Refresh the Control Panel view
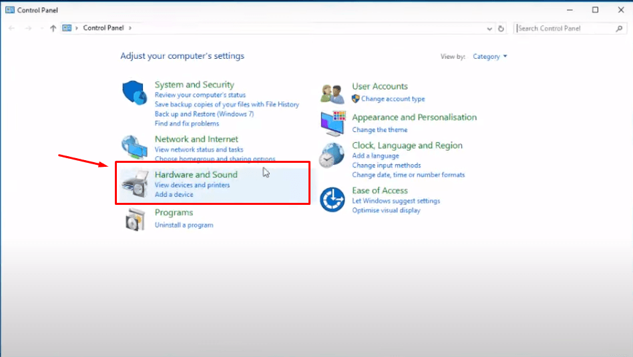Screen dimensions: 633x357 point(501,29)
